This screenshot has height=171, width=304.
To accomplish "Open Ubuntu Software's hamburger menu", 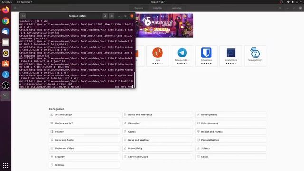I will (280, 8).
